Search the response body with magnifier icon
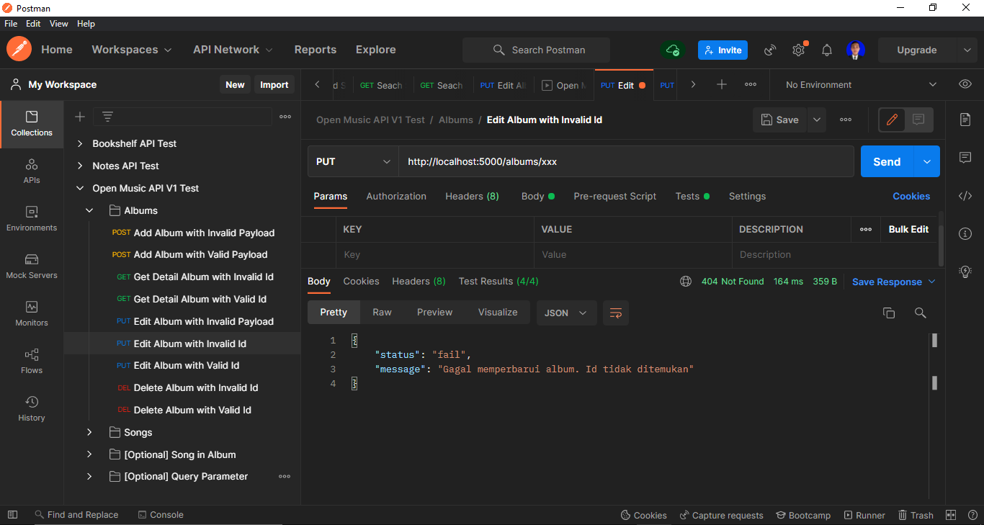This screenshot has width=984, height=525. tap(920, 313)
